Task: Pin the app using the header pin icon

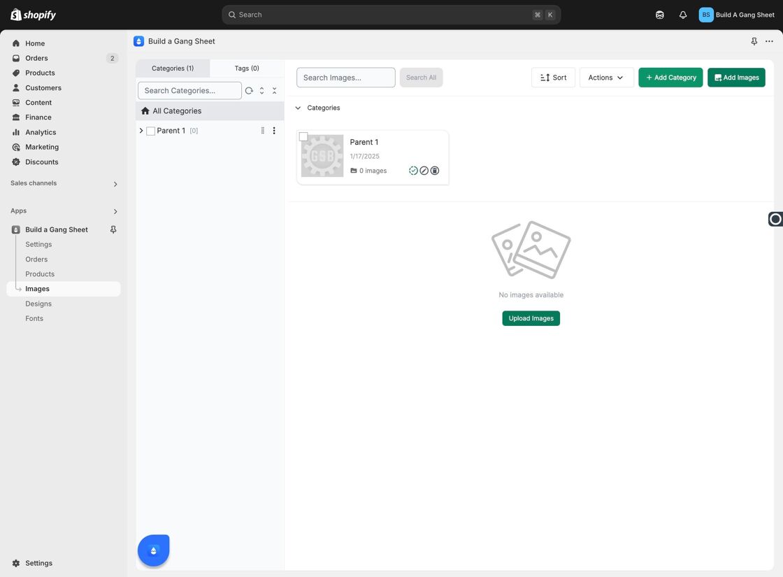Action: click(754, 41)
